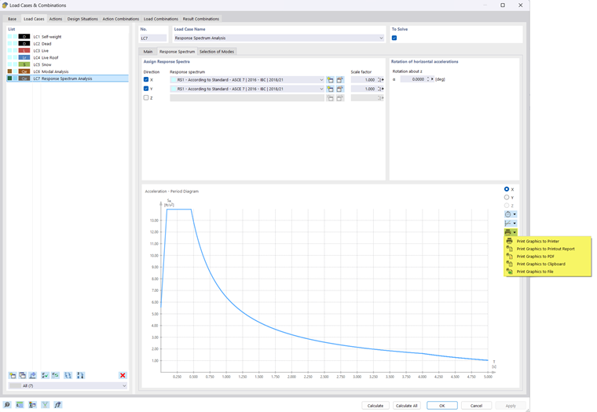The height and width of the screenshot is (412, 597).
Task: Enable the Z direction checkbox
Action: (146, 98)
